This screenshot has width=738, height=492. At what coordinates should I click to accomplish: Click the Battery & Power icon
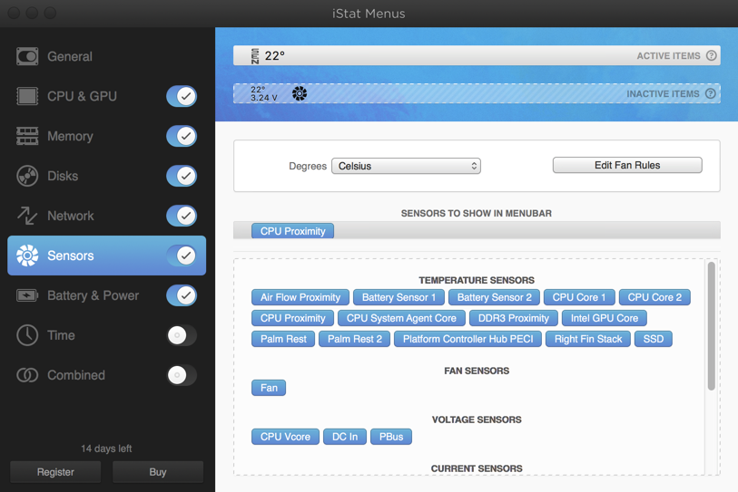[27, 295]
